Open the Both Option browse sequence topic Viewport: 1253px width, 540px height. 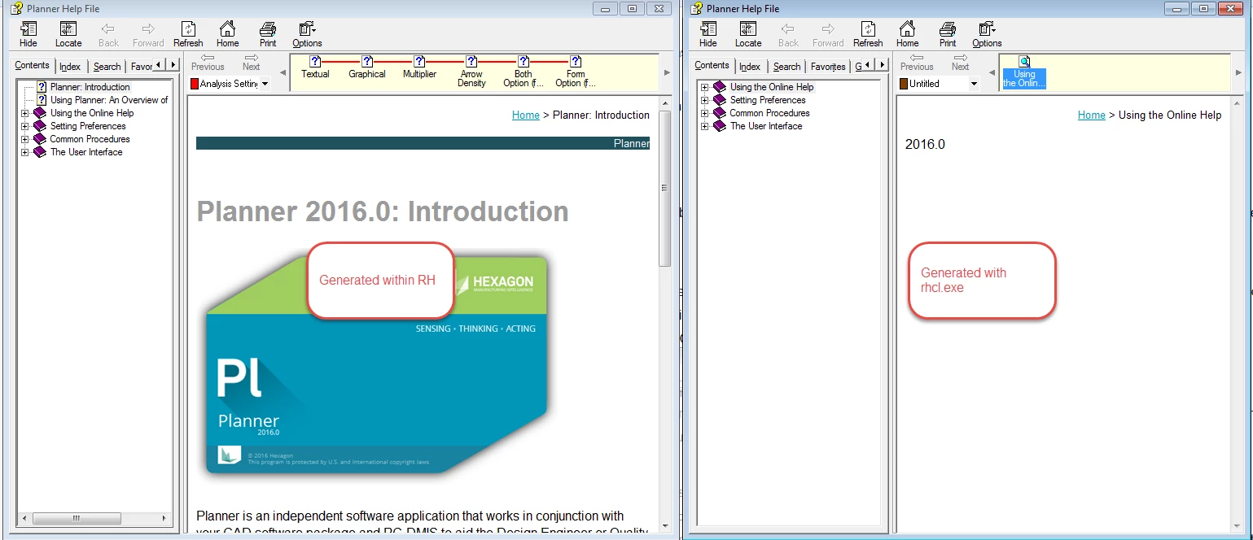[524, 72]
